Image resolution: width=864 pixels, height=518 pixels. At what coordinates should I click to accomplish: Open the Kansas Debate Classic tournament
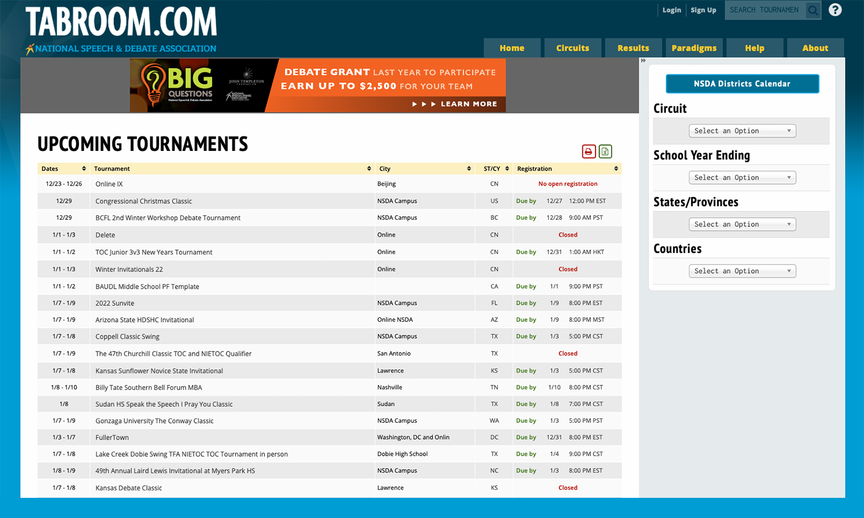click(x=128, y=488)
